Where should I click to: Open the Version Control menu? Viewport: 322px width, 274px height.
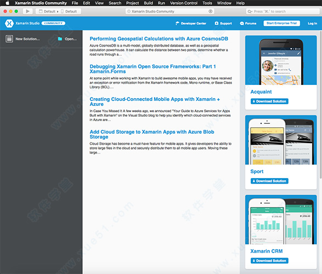point(184,3)
